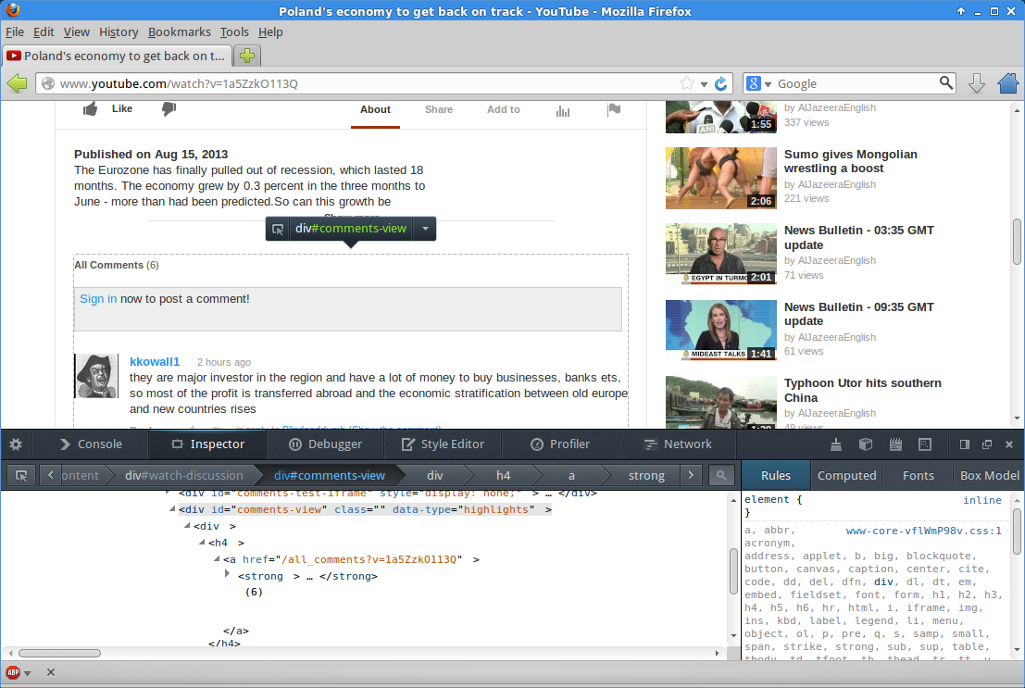Expand the strong element tree node
The height and width of the screenshot is (688, 1025).
[227, 575]
